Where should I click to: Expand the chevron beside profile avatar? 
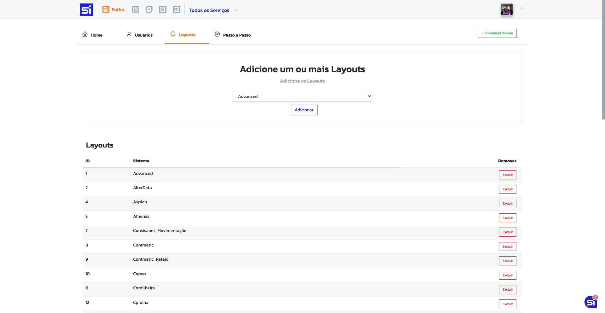point(522,9)
